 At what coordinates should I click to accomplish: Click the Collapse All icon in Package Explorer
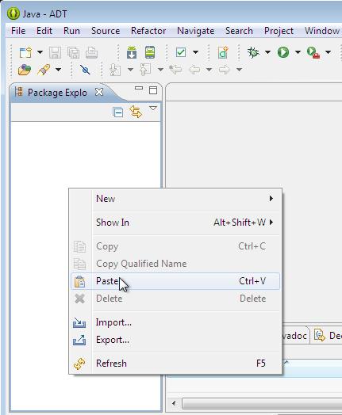click(117, 112)
